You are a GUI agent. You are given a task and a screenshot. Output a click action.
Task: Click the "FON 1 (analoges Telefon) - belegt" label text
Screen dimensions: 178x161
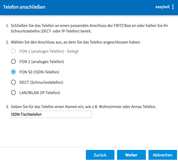[49, 51]
